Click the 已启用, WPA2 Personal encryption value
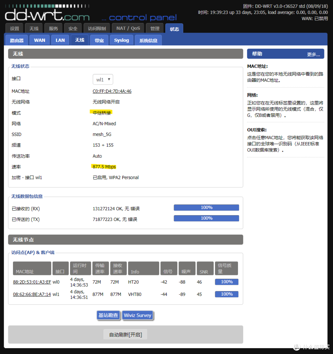 [x=116, y=177]
